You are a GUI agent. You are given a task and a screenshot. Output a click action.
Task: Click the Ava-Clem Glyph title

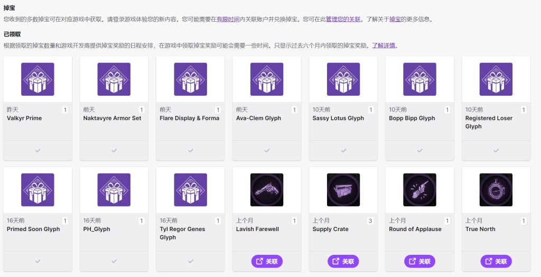pos(258,118)
